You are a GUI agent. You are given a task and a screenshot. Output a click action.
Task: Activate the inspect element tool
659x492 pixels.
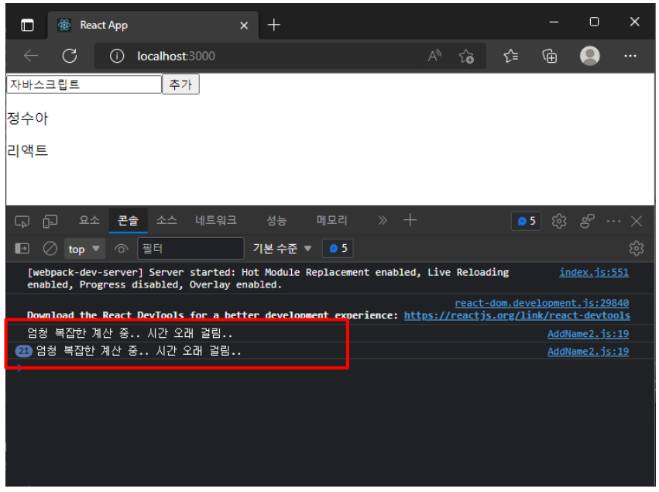pos(22,221)
